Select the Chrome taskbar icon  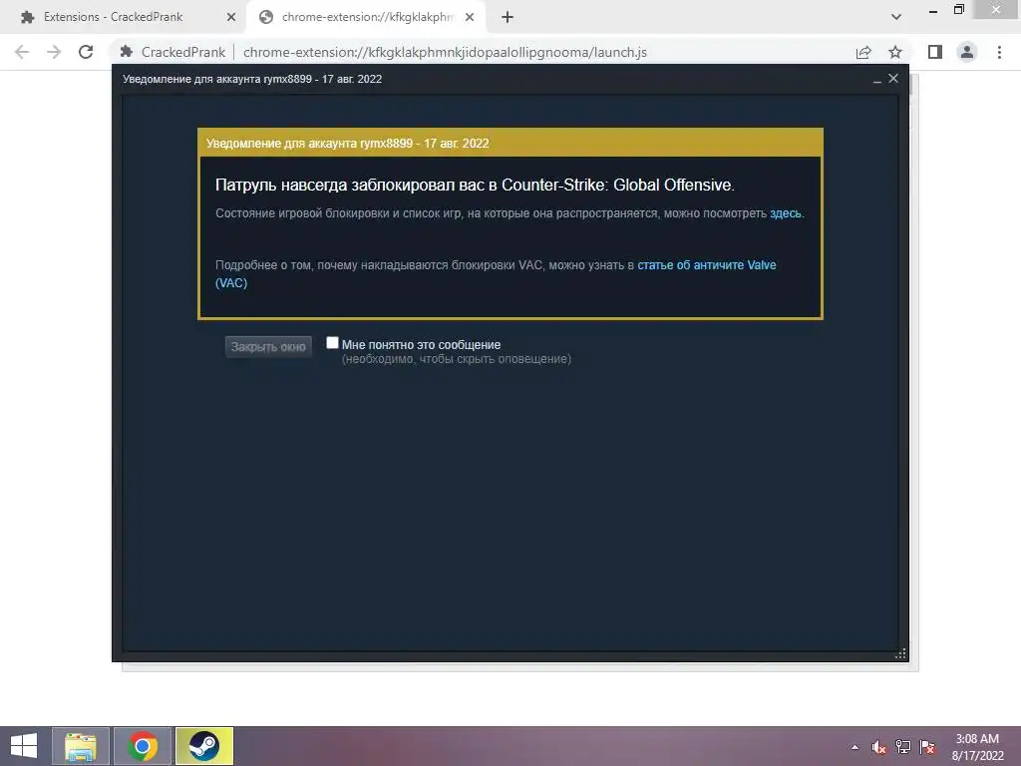coord(143,746)
